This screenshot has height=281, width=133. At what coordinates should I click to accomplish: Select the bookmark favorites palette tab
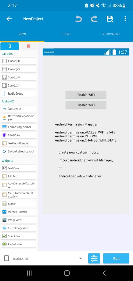(x=28, y=46)
